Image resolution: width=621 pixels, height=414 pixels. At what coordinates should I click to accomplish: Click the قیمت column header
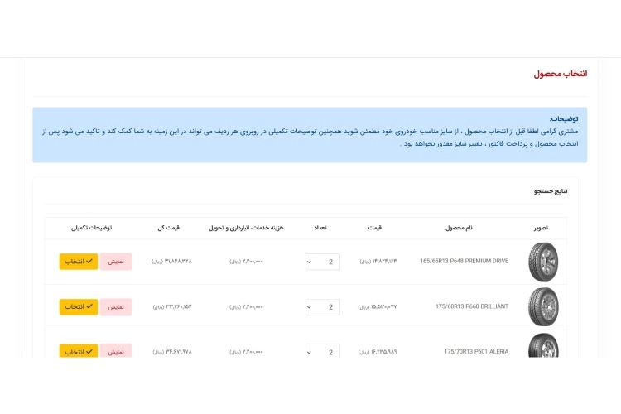pos(375,228)
